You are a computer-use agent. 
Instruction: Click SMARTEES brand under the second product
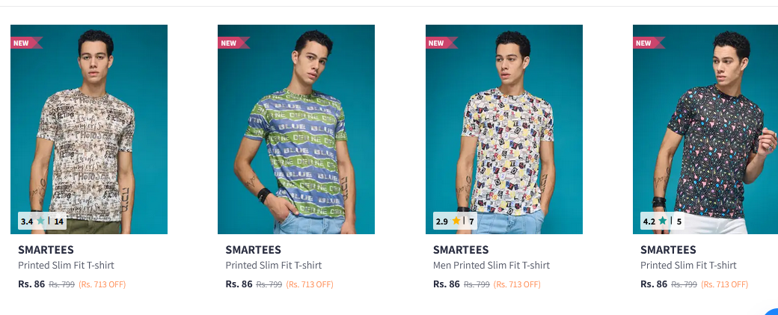[254, 250]
